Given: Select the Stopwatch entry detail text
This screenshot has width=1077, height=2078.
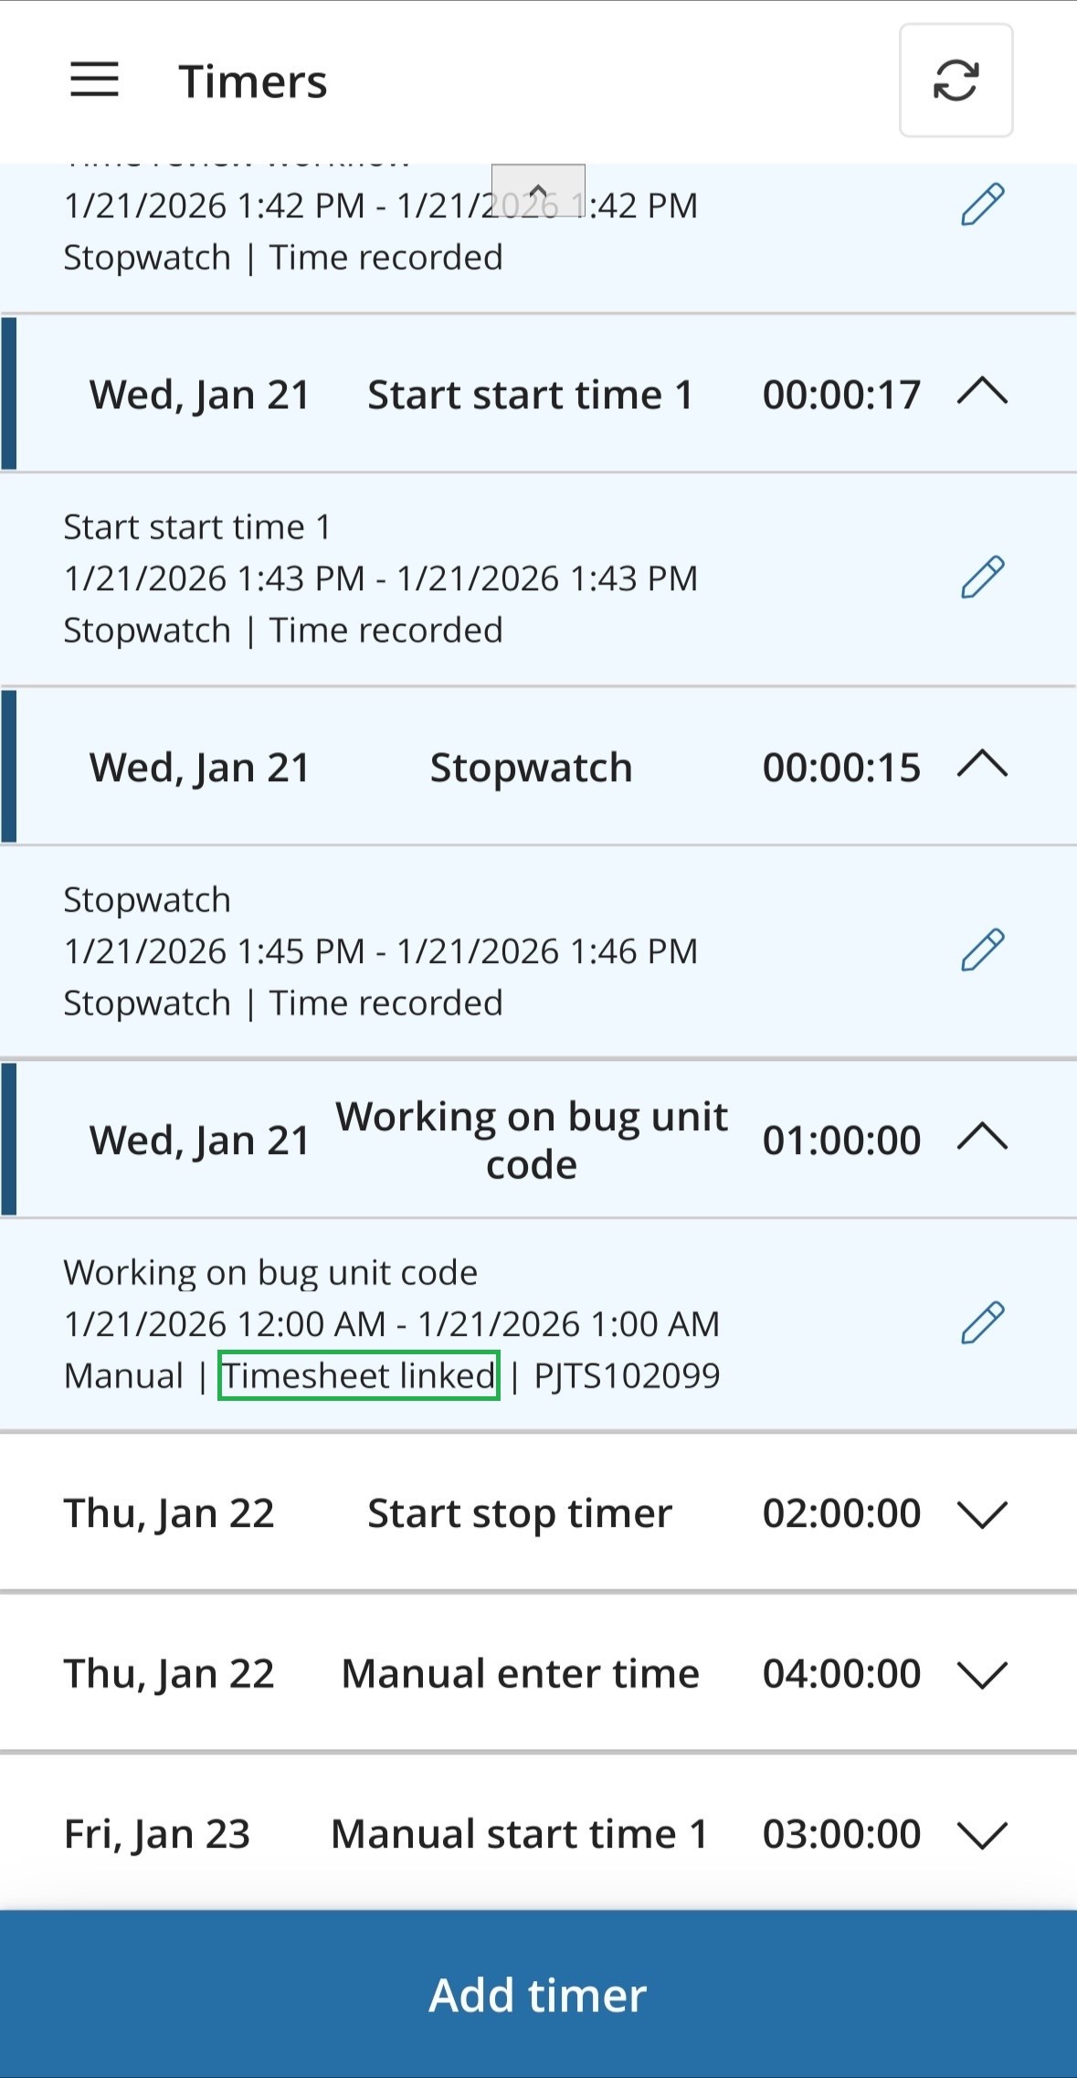Looking at the screenshot, I should coord(147,900).
